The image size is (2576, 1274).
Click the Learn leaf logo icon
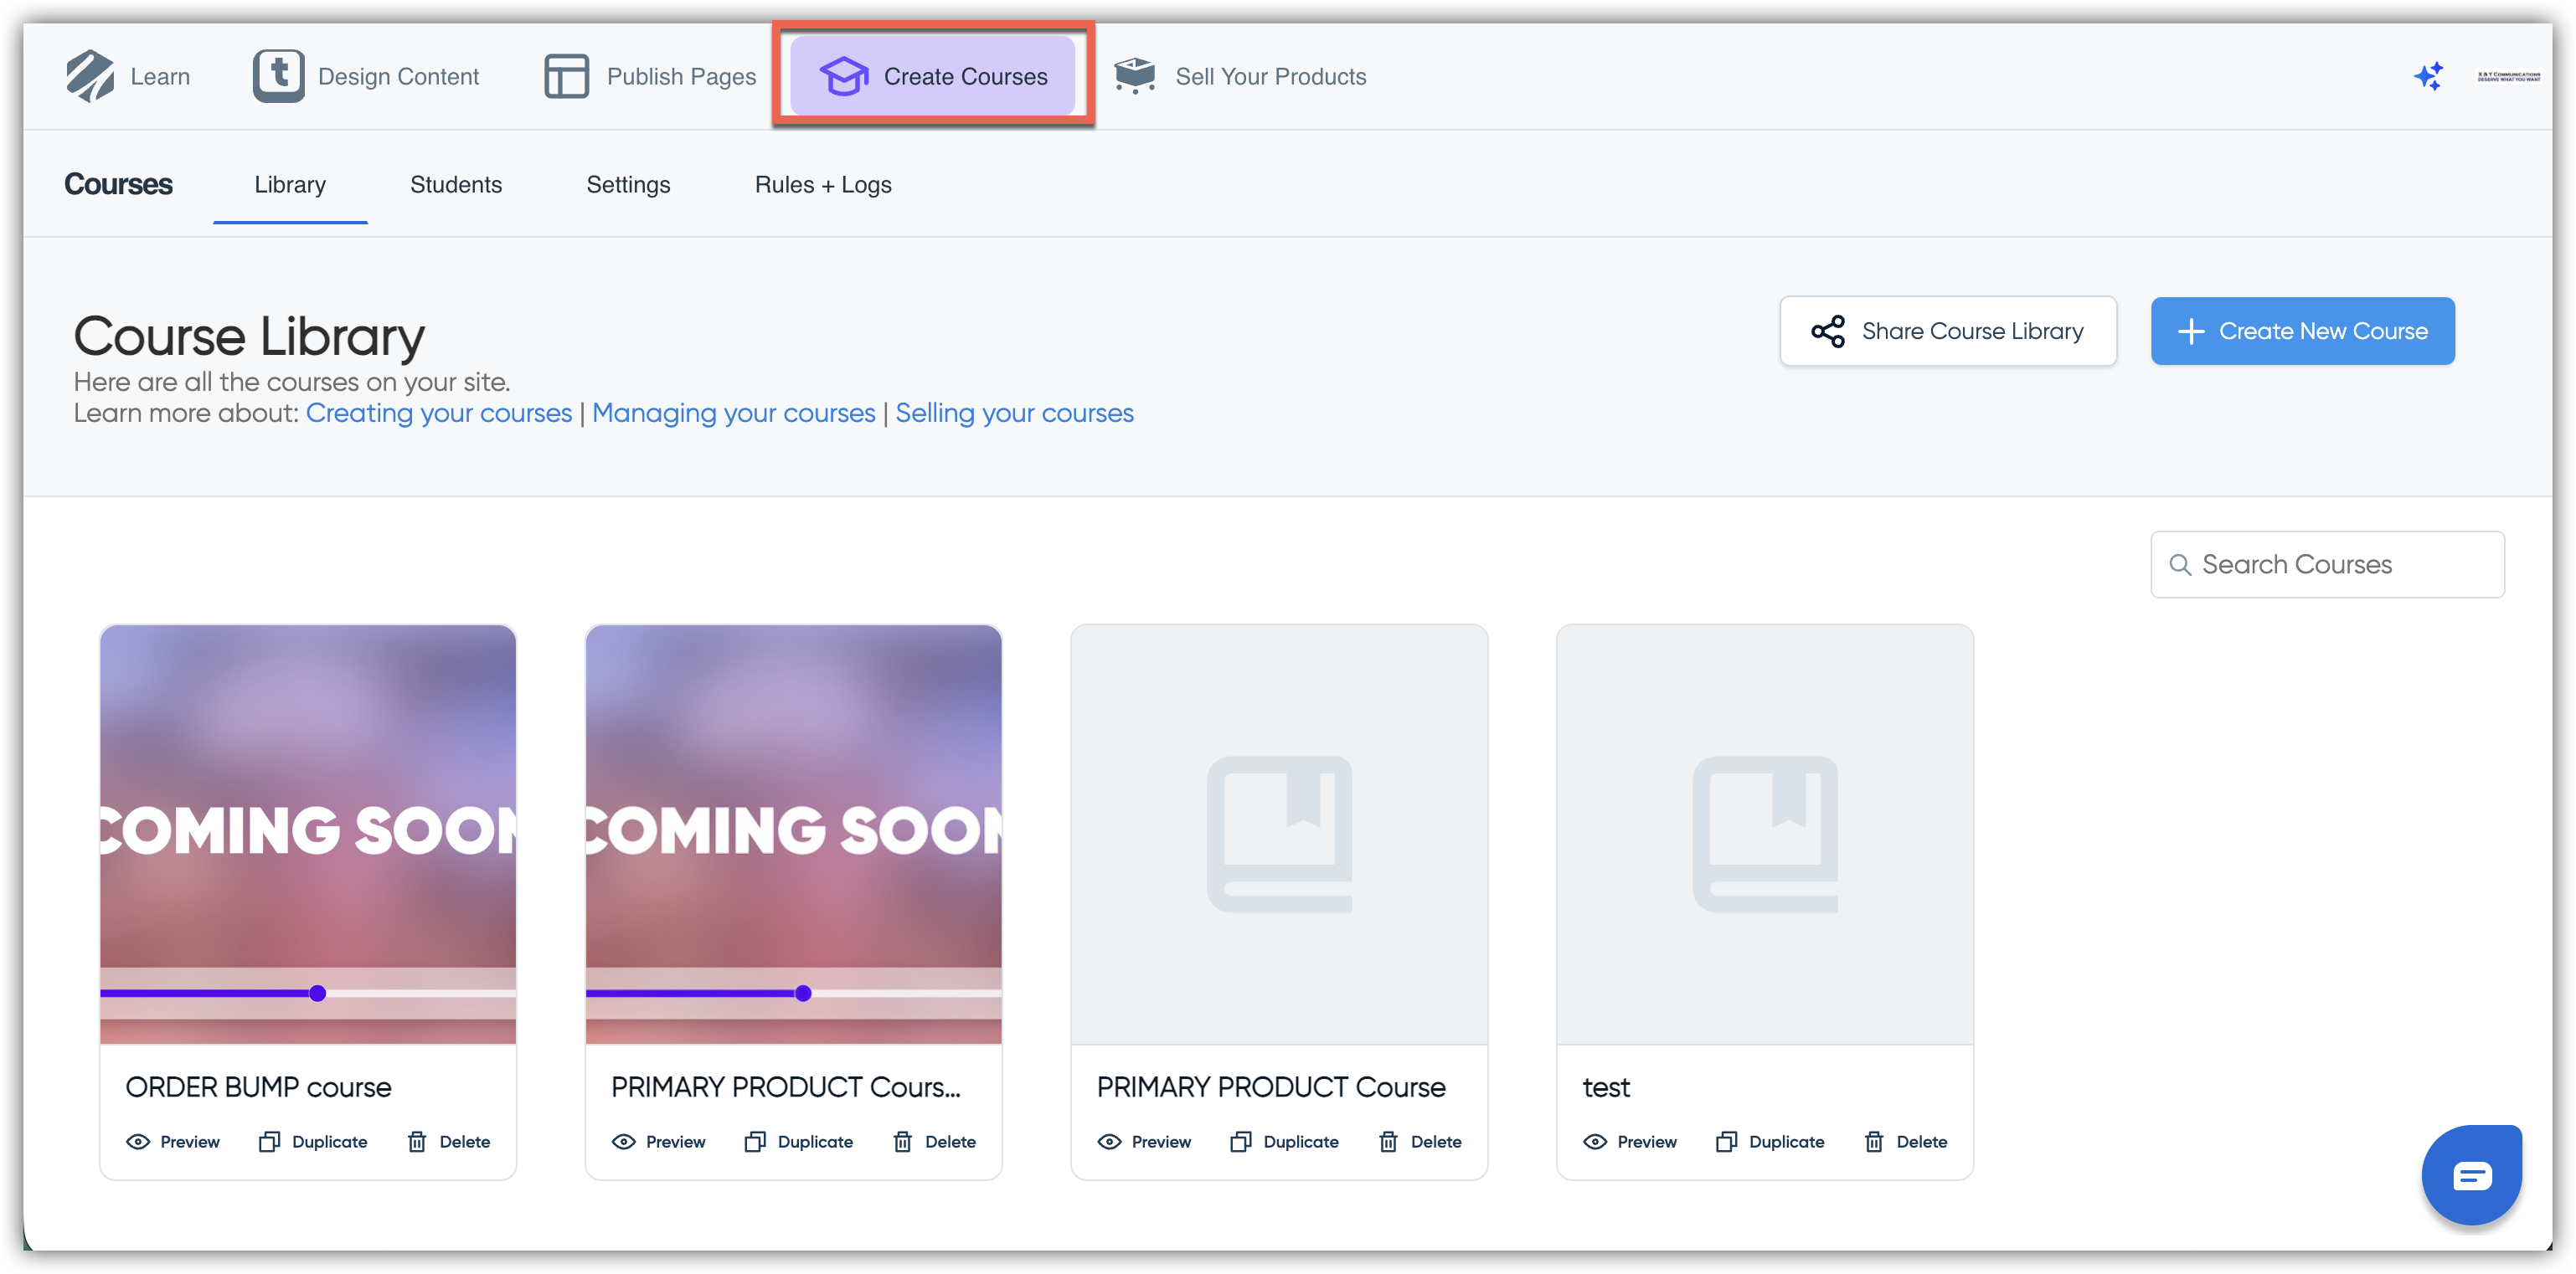point(90,76)
